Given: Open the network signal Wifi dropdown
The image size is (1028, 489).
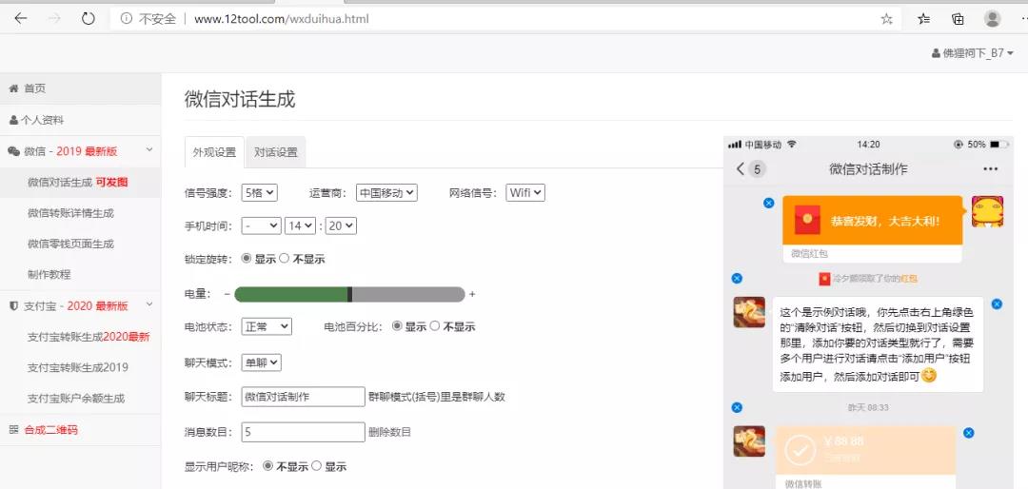Looking at the screenshot, I should pos(524,192).
